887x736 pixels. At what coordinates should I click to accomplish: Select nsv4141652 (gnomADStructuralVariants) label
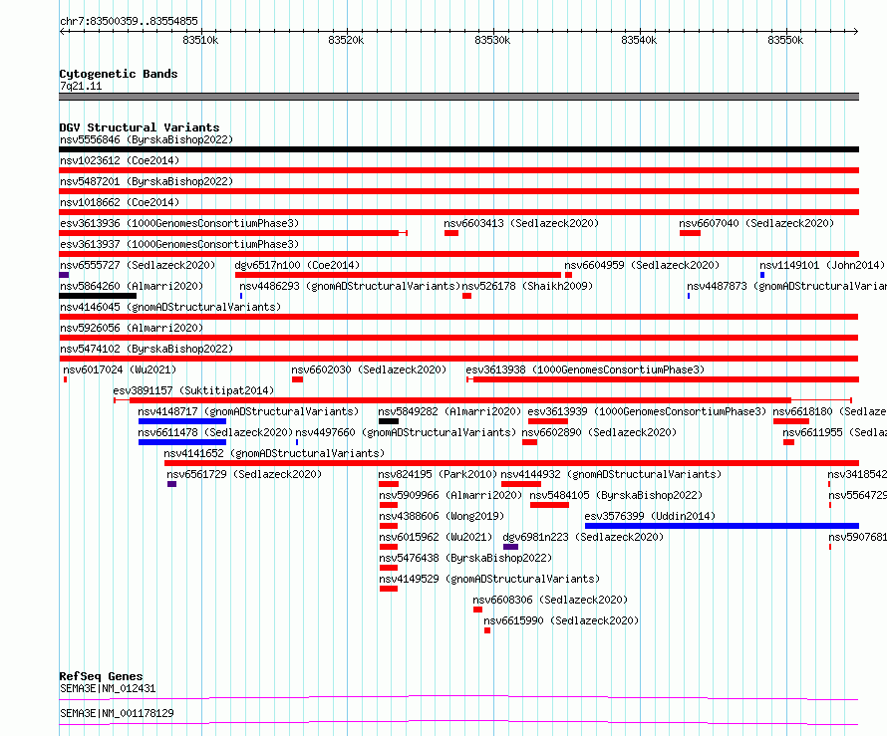point(274,453)
